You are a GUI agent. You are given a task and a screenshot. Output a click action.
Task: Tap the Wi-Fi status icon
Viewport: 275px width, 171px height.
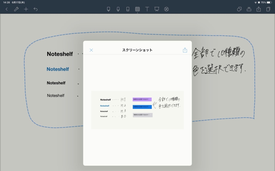[256, 2]
